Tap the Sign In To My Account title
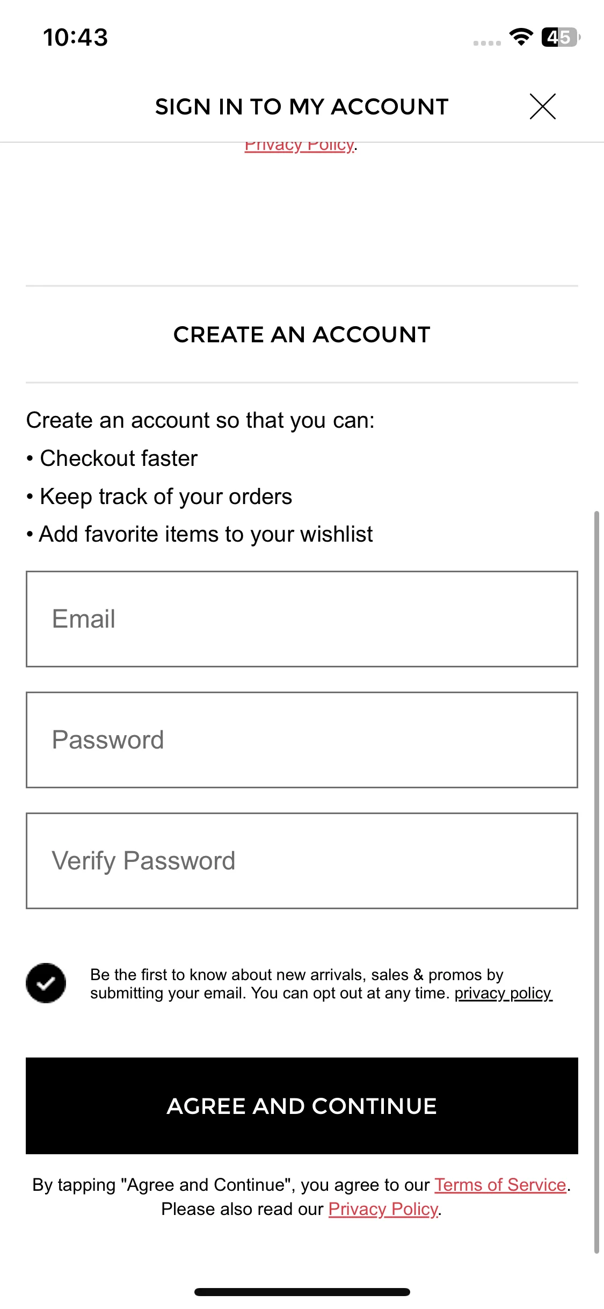 pos(302,106)
